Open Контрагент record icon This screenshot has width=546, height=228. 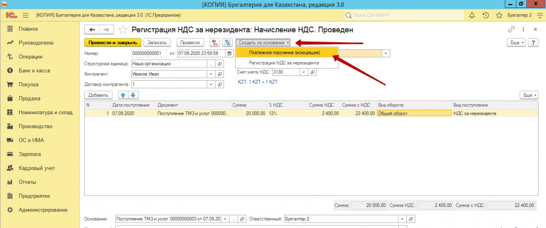(220, 74)
